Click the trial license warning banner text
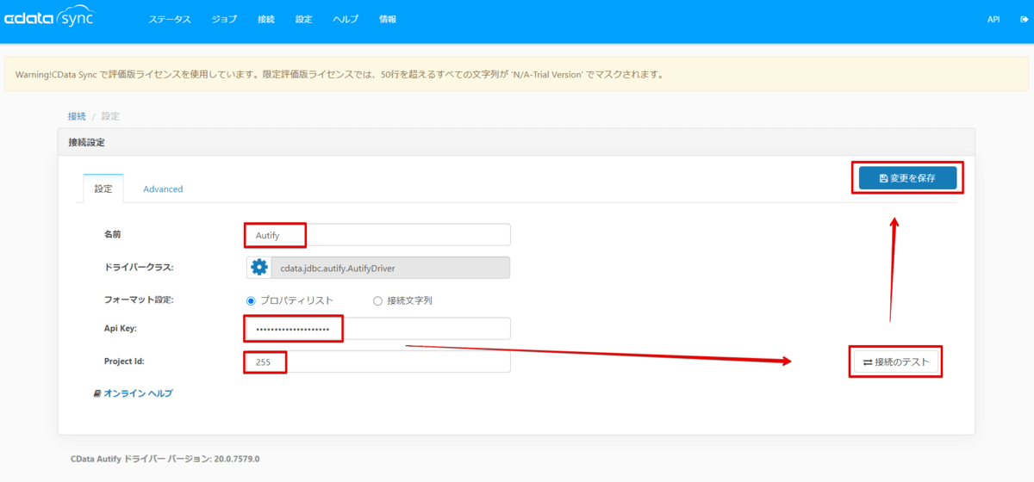Viewport: 1034px width, 482px height. click(339, 74)
